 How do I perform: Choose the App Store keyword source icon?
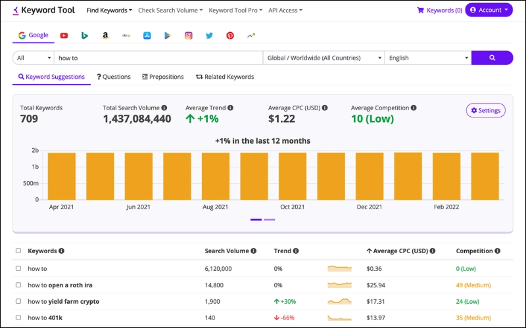coord(147,35)
